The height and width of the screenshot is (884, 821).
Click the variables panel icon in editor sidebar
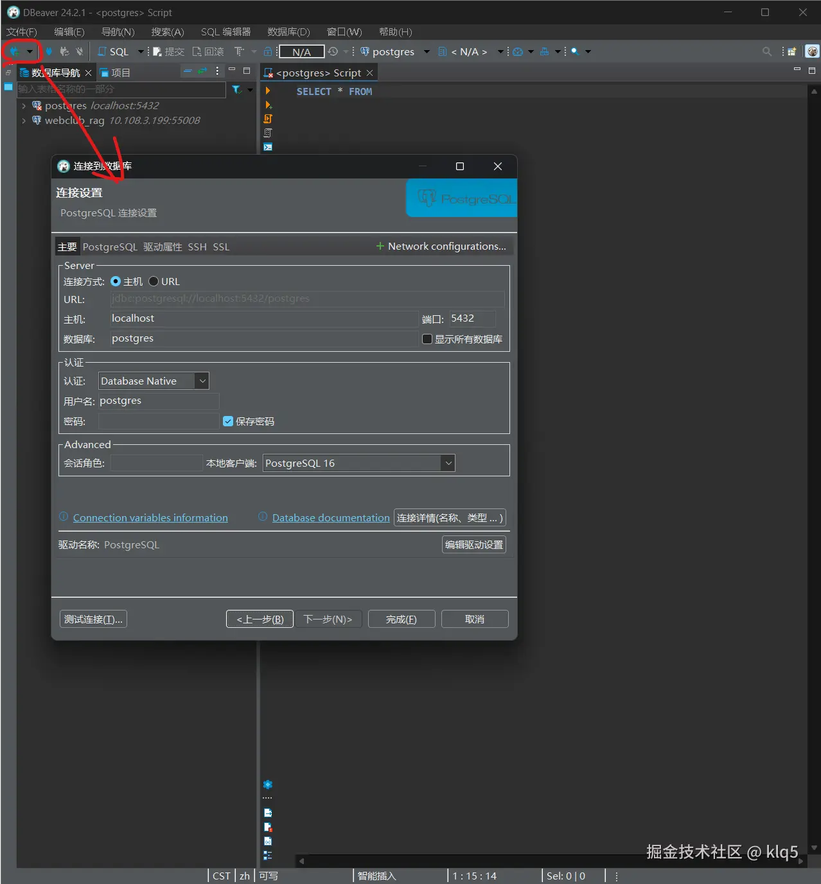click(x=268, y=841)
